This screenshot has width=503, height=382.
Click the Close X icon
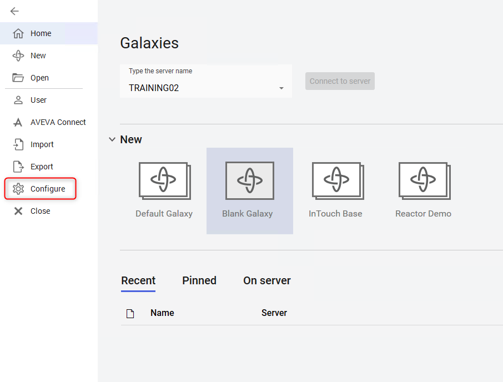tap(18, 211)
